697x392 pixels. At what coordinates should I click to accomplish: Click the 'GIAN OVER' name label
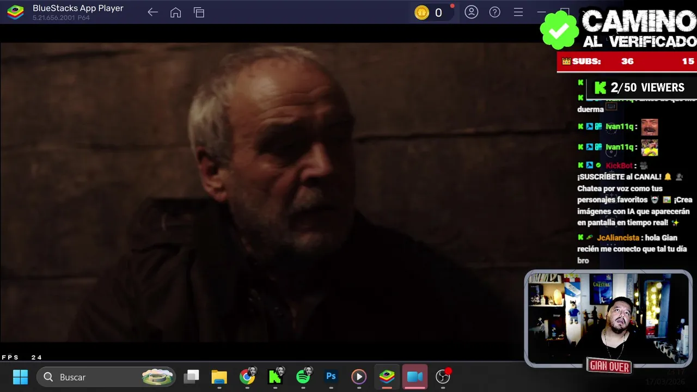click(x=609, y=366)
